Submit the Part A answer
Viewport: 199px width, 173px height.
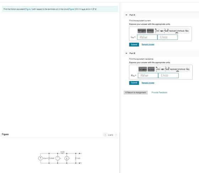coord(134,44)
